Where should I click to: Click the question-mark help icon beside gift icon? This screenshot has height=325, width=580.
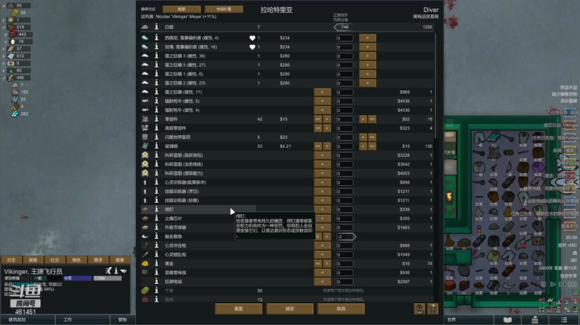[433, 308]
